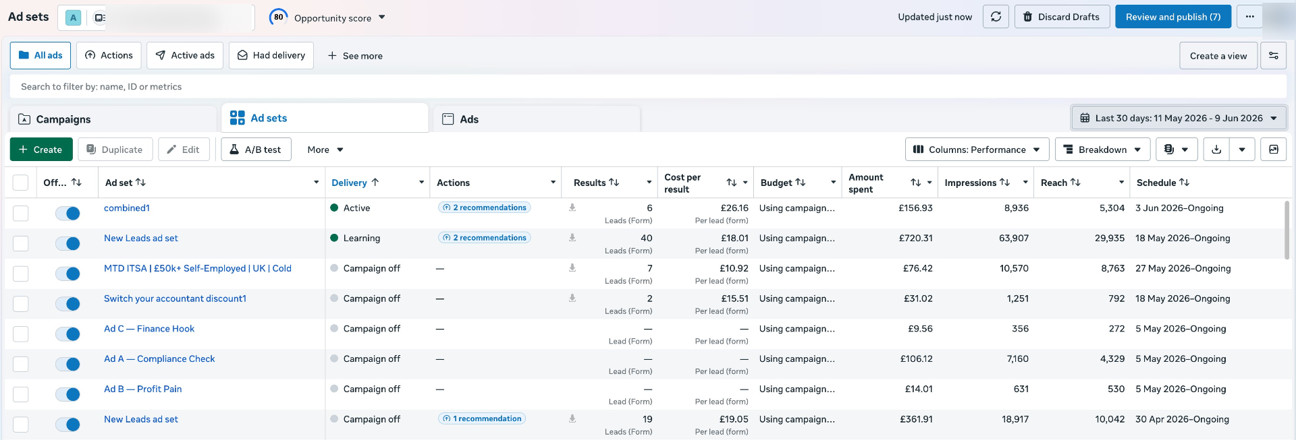This screenshot has width=1296, height=440.
Task: Click the Create a view button
Action: click(1218, 56)
